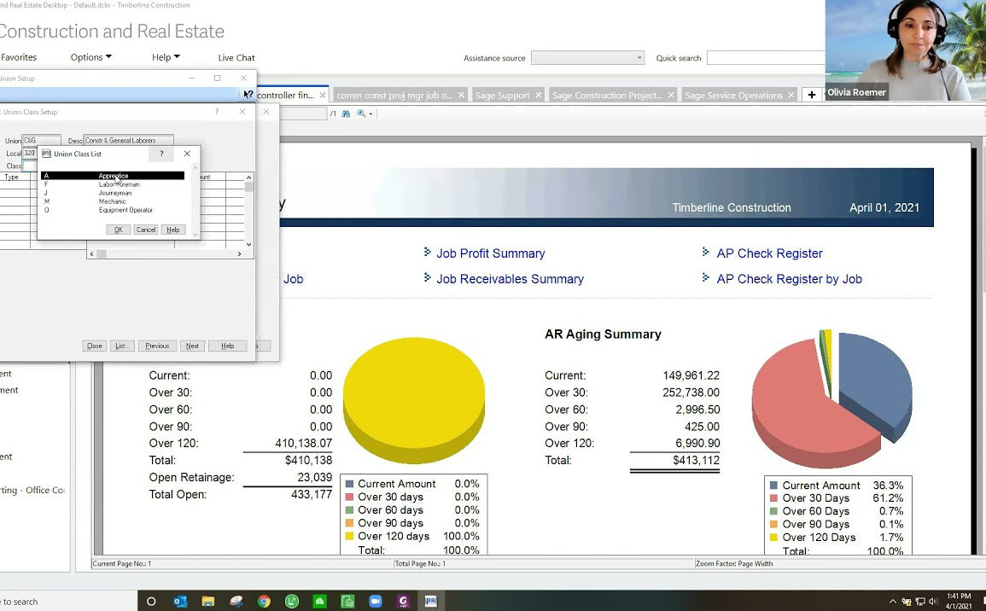This screenshot has height=611, width=986.
Task: Click the Union Desc field showing Constr & General Laborers
Action: [128, 140]
